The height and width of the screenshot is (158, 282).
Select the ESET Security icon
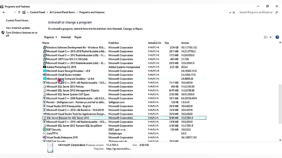[44, 130]
